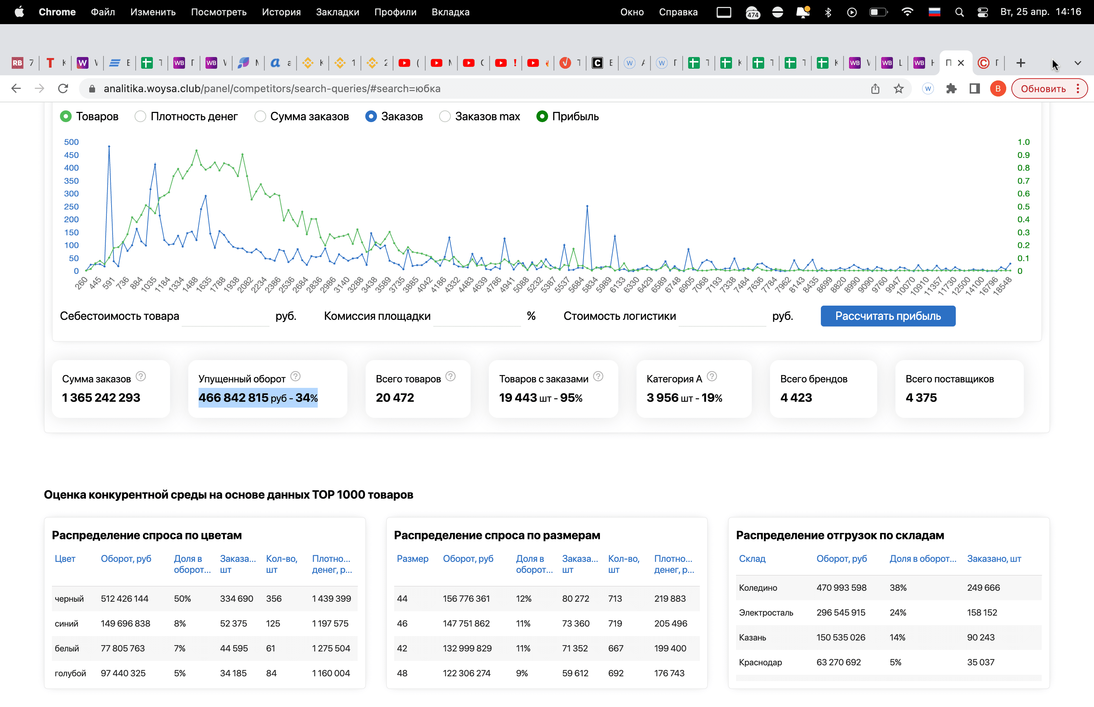1094x707 pixels.
Task: Select the Заказов max radio option
Action: point(444,117)
